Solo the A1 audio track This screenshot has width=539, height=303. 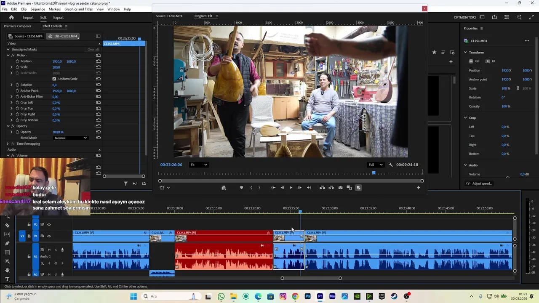click(x=56, y=250)
